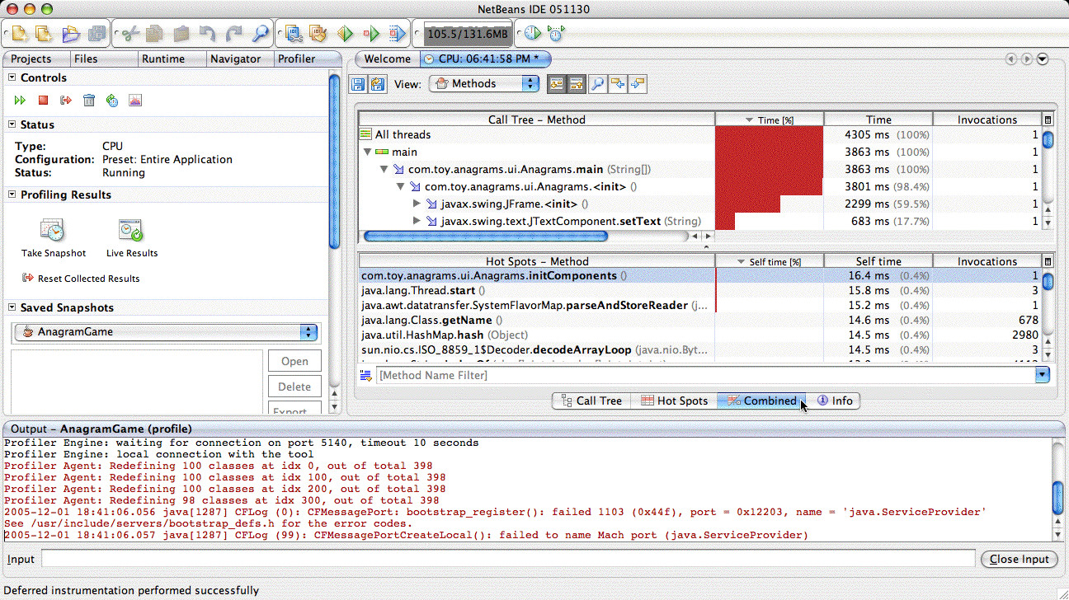
Task: Collapse the Anagrams.<init> tree node
Action: click(400, 186)
